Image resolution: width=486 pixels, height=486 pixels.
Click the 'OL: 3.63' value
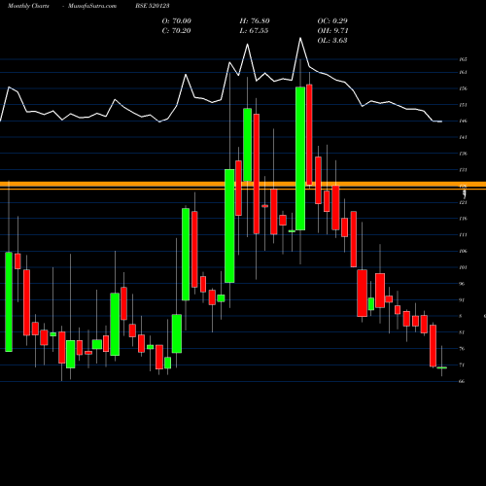332,41
